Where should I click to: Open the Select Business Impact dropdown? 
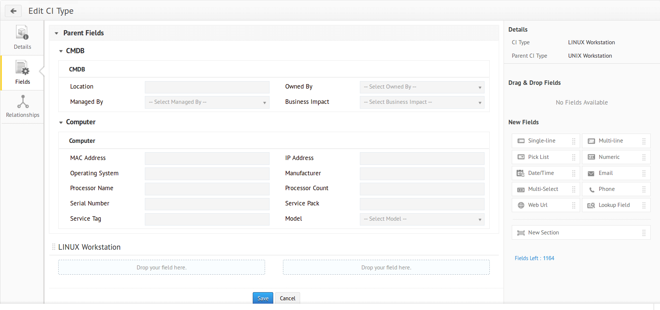click(422, 102)
